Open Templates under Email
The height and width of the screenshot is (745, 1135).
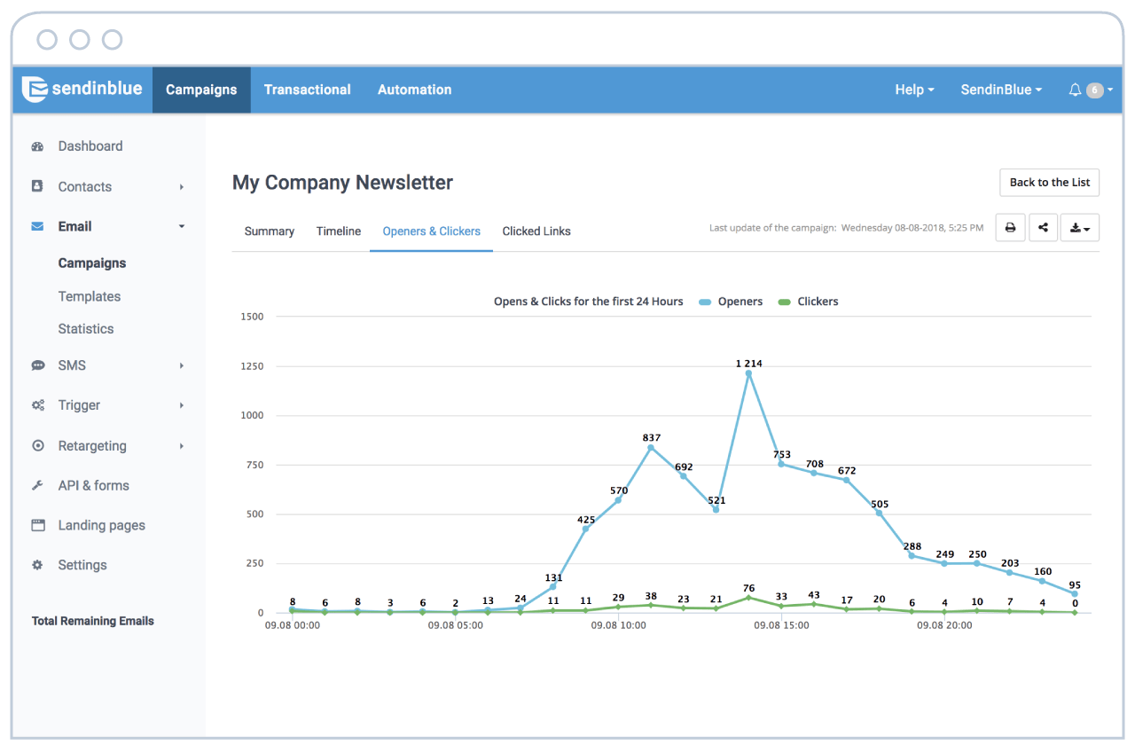coord(90,296)
